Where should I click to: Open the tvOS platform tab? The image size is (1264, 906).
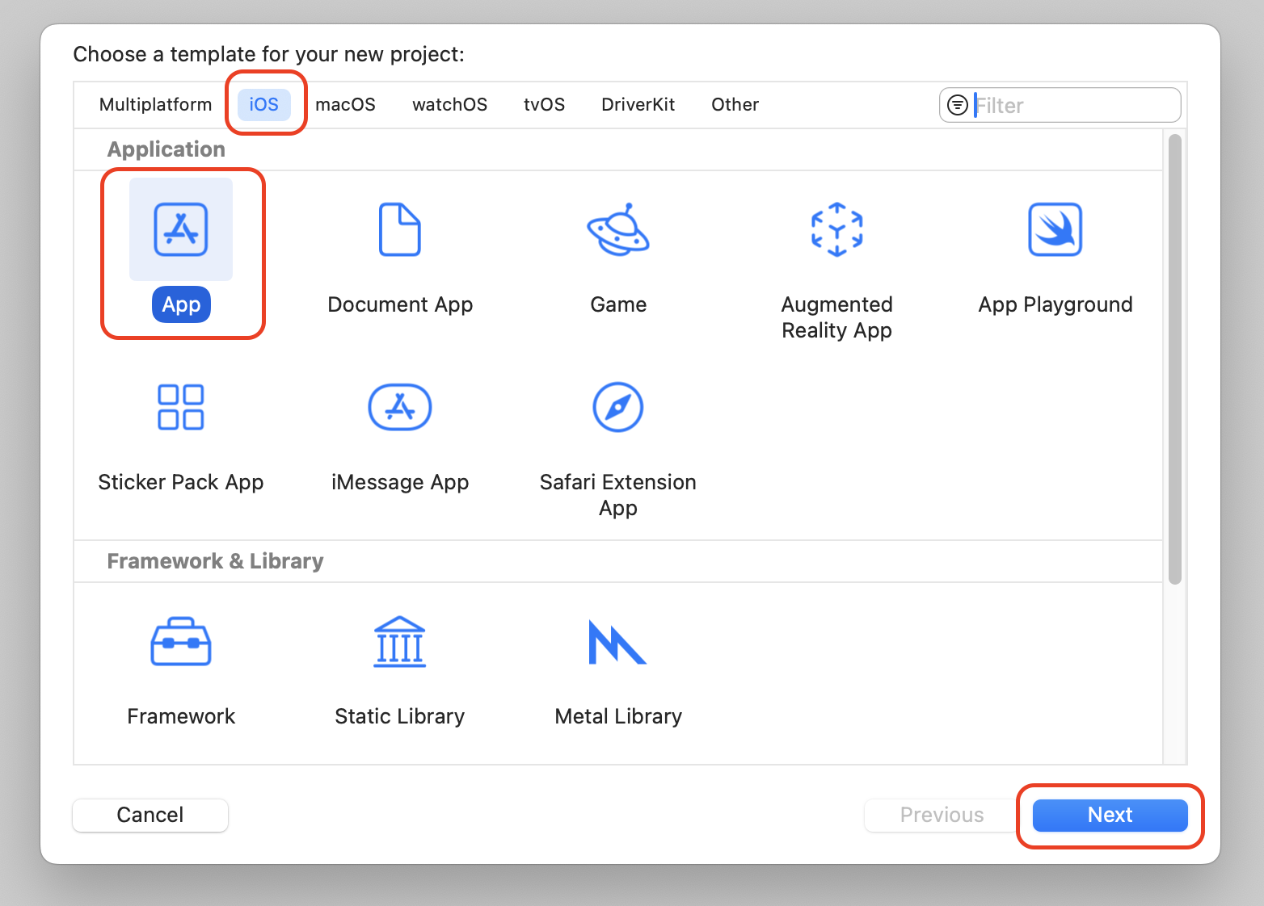click(x=544, y=105)
